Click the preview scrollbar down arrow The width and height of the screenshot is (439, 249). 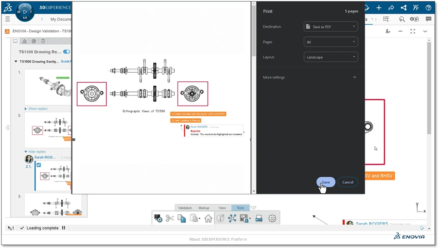click(x=254, y=191)
